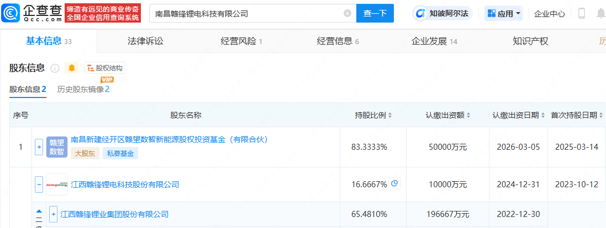Select the 股东信息 2 sub-tab
Screen dimensions: 606x228
[28, 89]
